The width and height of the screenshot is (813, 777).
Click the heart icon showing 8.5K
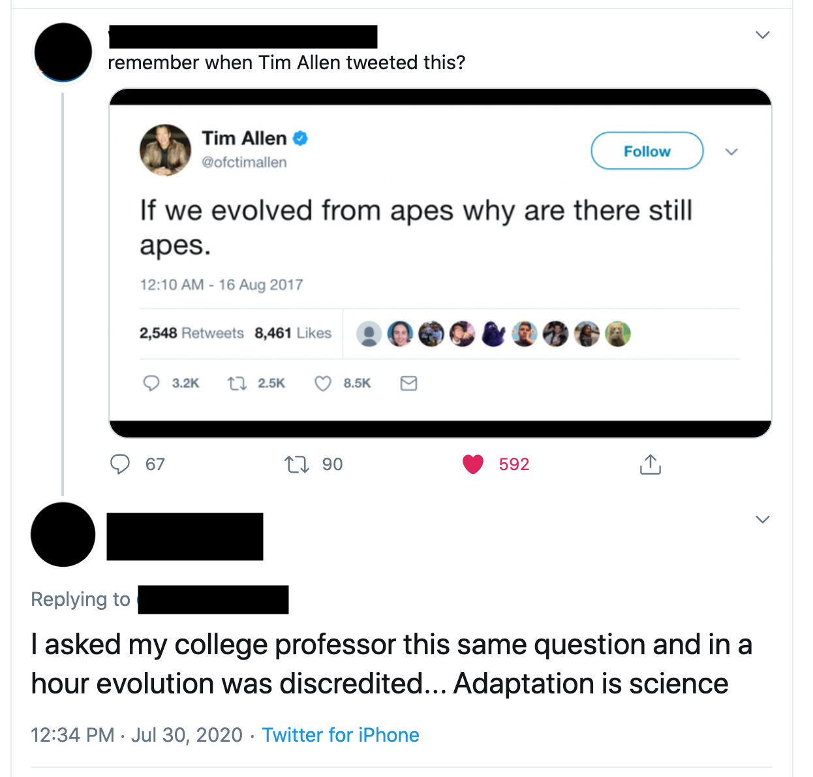[322, 383]
